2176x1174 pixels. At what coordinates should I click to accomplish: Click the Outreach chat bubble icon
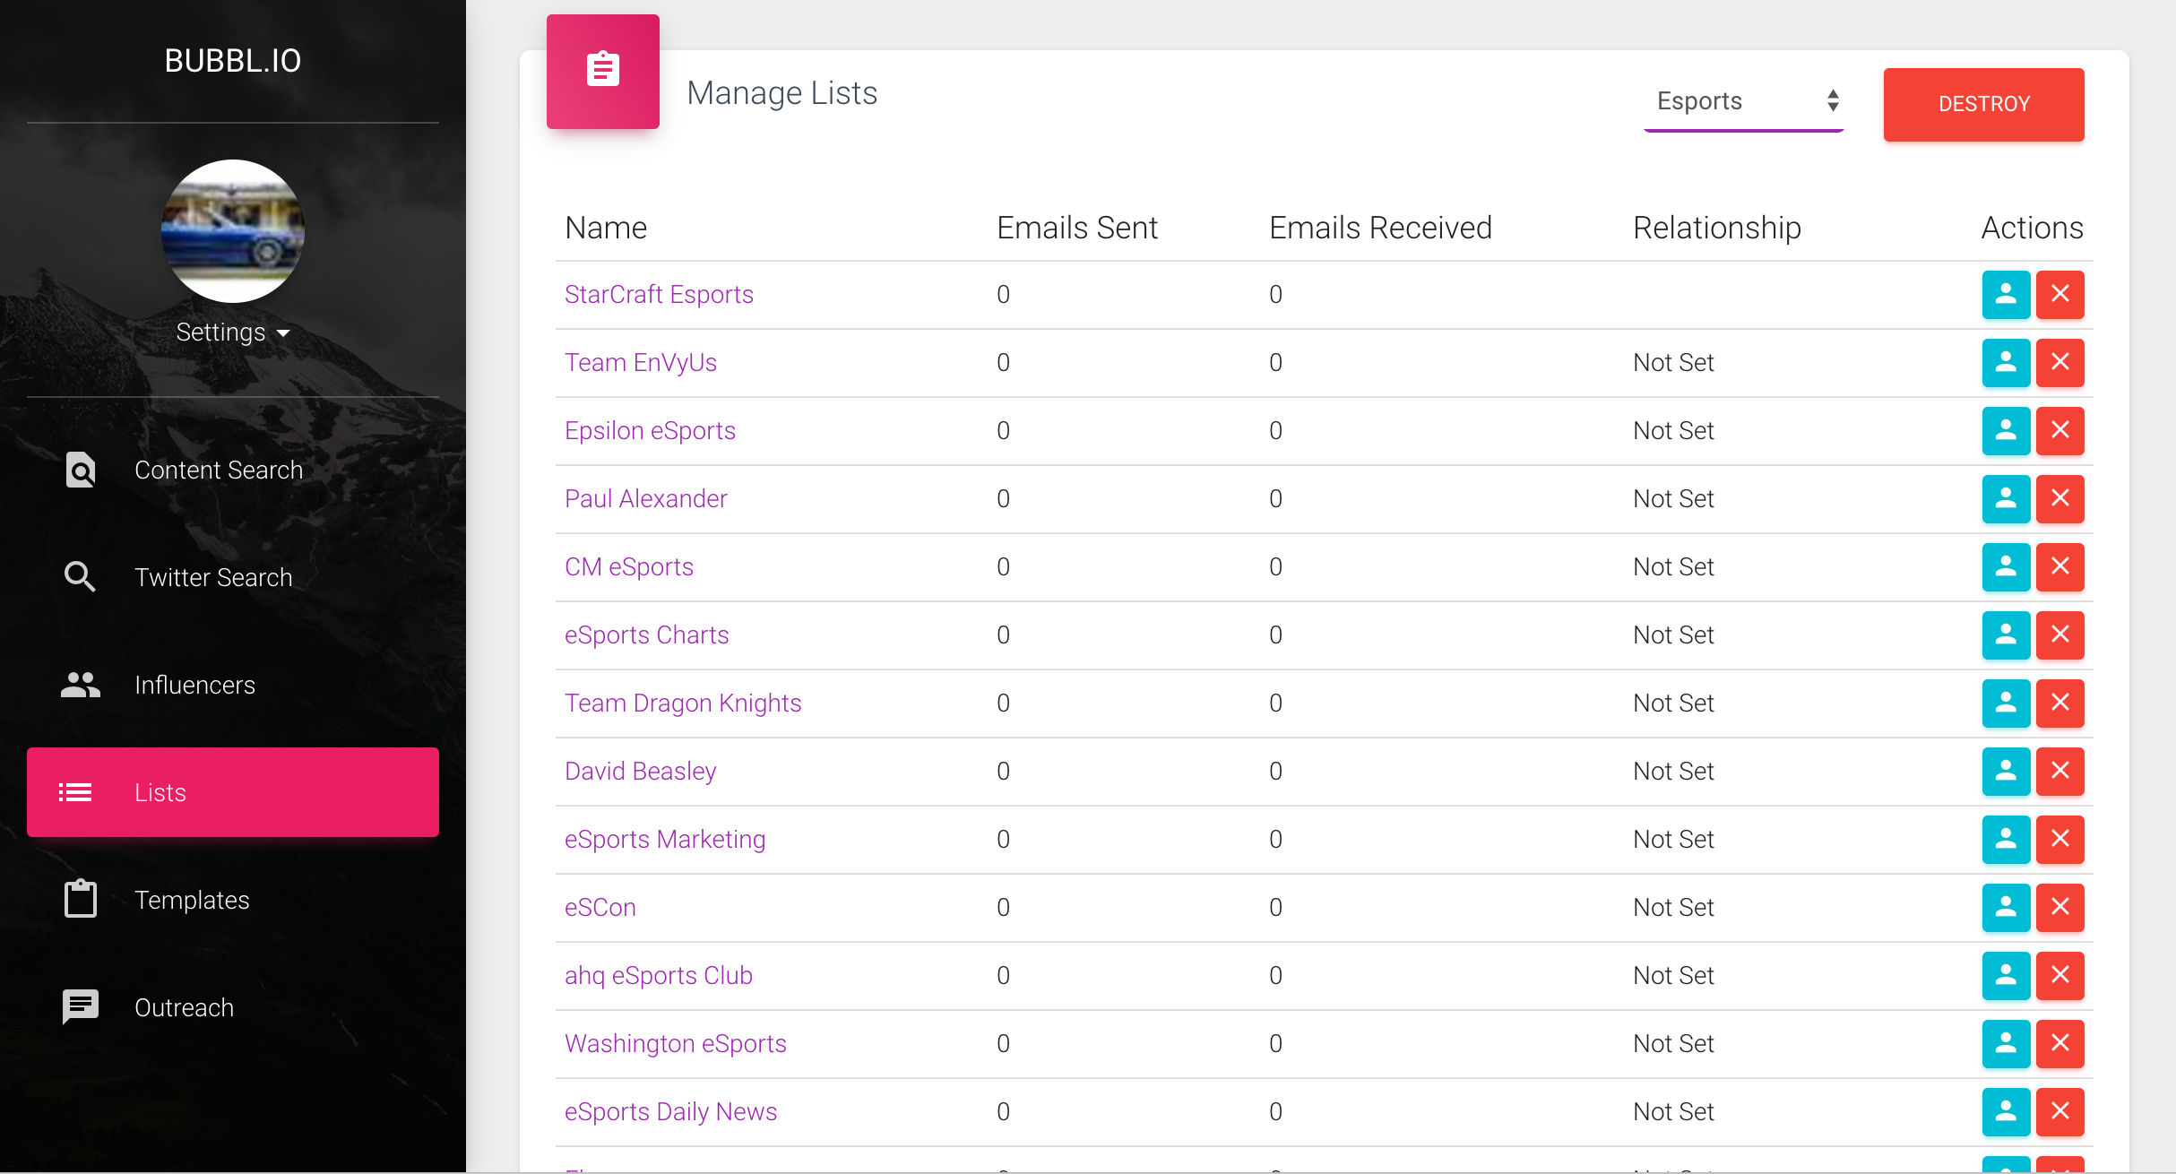(80, 1006)
